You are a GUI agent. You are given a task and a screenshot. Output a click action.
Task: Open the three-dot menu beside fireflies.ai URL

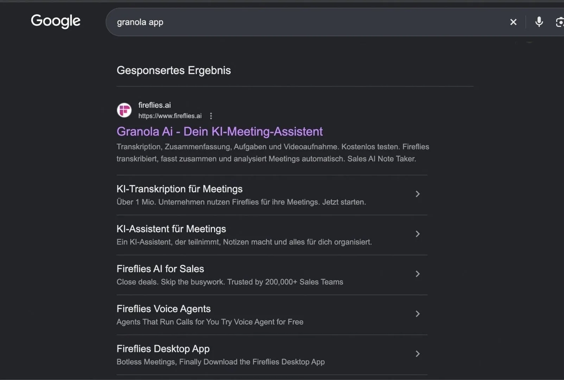(x=211, y=116)
